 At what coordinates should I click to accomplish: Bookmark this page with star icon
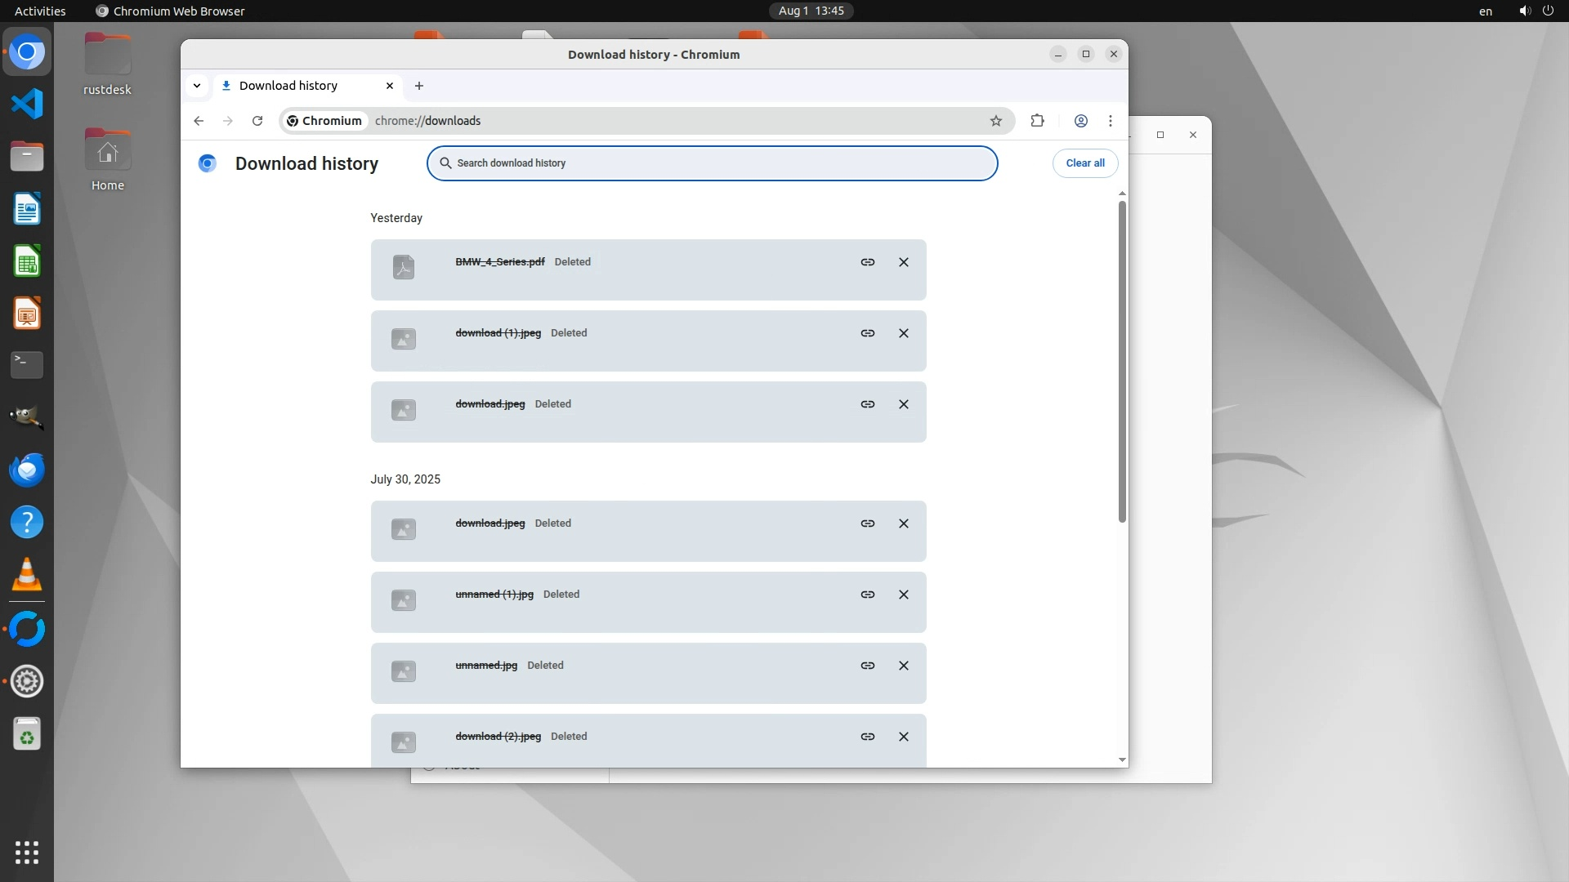[995, 121]
